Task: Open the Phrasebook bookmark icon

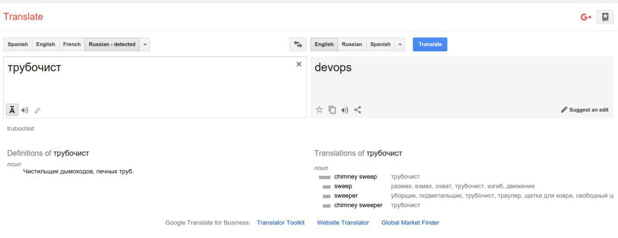Action: (x=605, y=17)
